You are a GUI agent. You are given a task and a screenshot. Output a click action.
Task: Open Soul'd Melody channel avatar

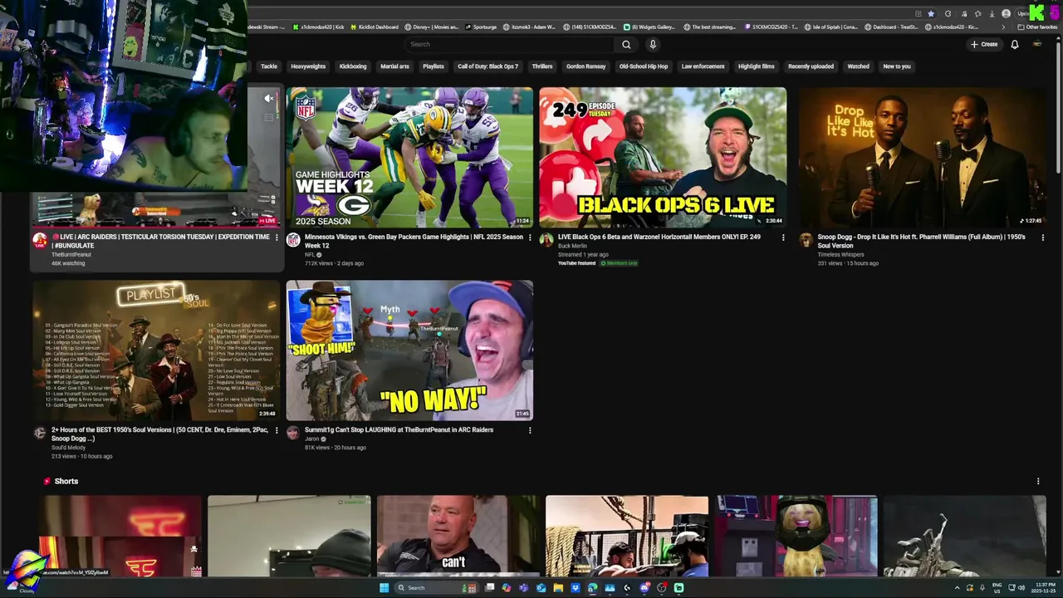pos(40,433)
